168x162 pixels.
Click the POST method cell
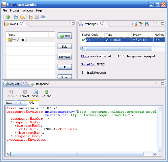(x=159, y=40)
